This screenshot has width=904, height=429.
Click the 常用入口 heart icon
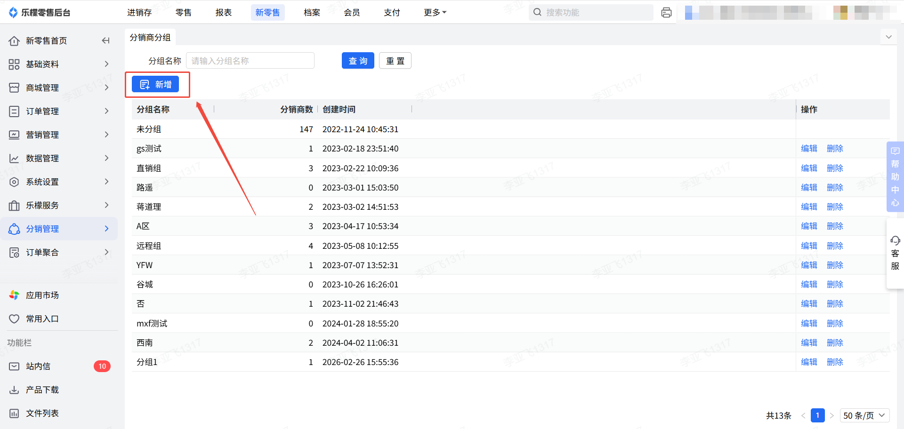pos(14,319)
